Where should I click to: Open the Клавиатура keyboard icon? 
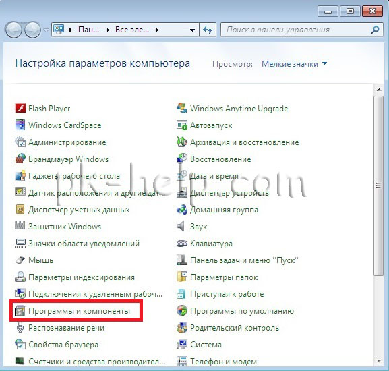[x=182, y=244]
